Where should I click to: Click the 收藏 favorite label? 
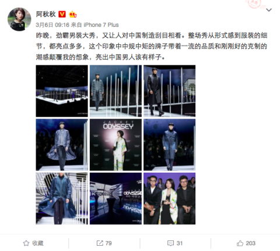[38, 243]
